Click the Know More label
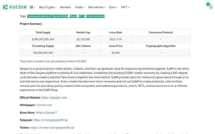 coord(27,113)
